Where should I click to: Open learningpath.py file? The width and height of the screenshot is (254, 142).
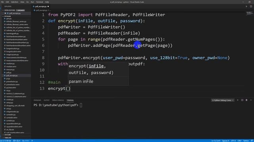pyautogui.click(x=12, y=34)
